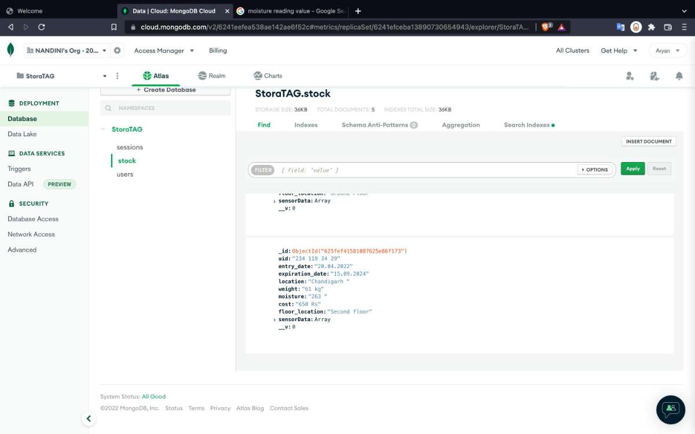Open Advanced security settings
Viewport: 695px width, 434px height.
point(22,250)
